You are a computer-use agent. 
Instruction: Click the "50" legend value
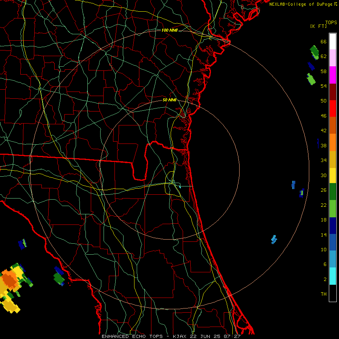[x=324, y=101]
